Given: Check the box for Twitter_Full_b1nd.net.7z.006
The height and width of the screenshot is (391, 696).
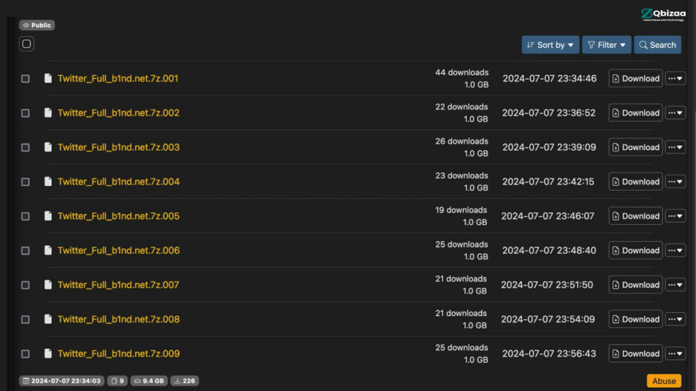Looking at the screenshot, I should click(25, 250).
